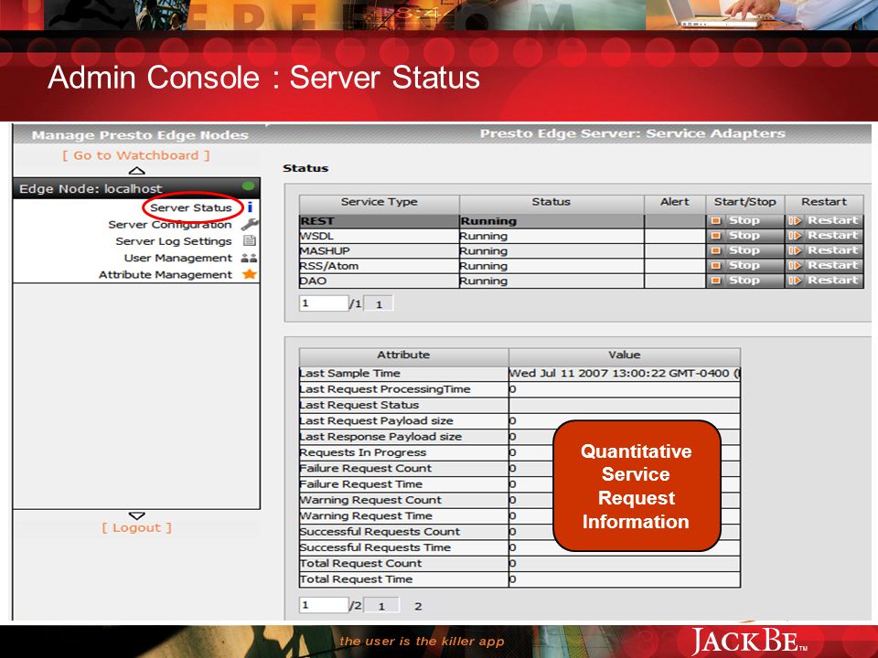
Task: Go to Watchboard link
Action: pyautogui.click(x=136, y=155)
